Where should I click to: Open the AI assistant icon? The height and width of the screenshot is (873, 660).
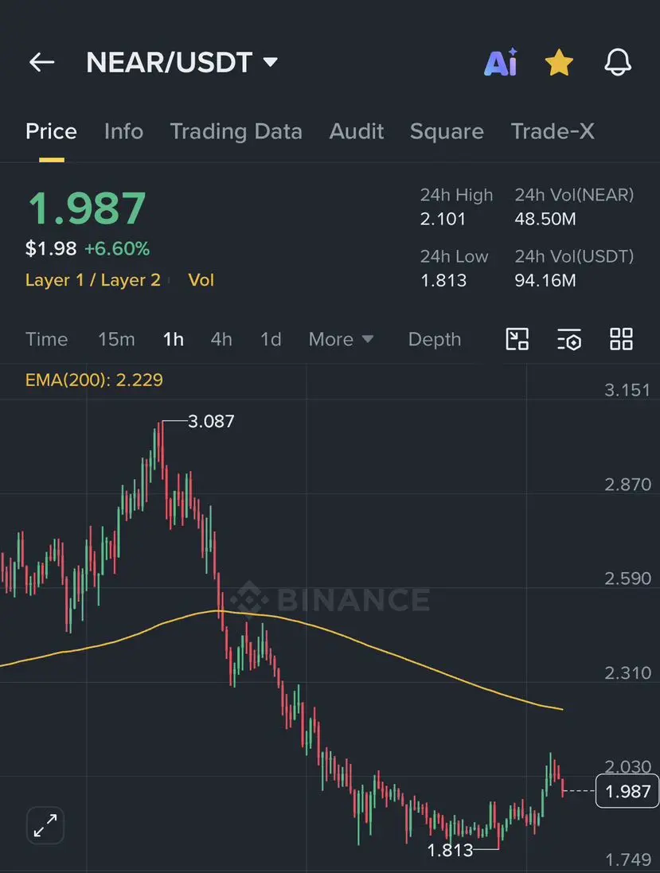[x=501, y=62]
